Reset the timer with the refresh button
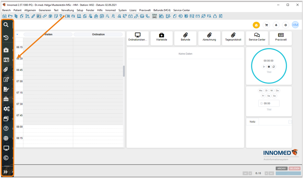The width and height of the screenshot is (303, 178). (274, 67)
